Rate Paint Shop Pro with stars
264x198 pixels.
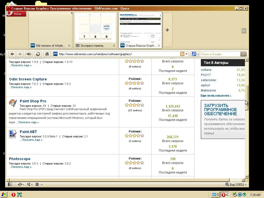pos(135,105)
